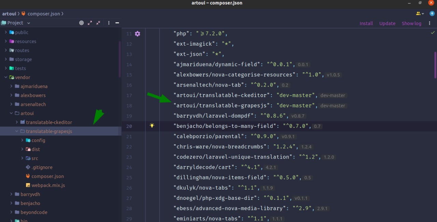Image resolution: width=437 pixels, height=222 pixels.
Task: Click line number 18 in the gutter
Action: tap(129, 106)
